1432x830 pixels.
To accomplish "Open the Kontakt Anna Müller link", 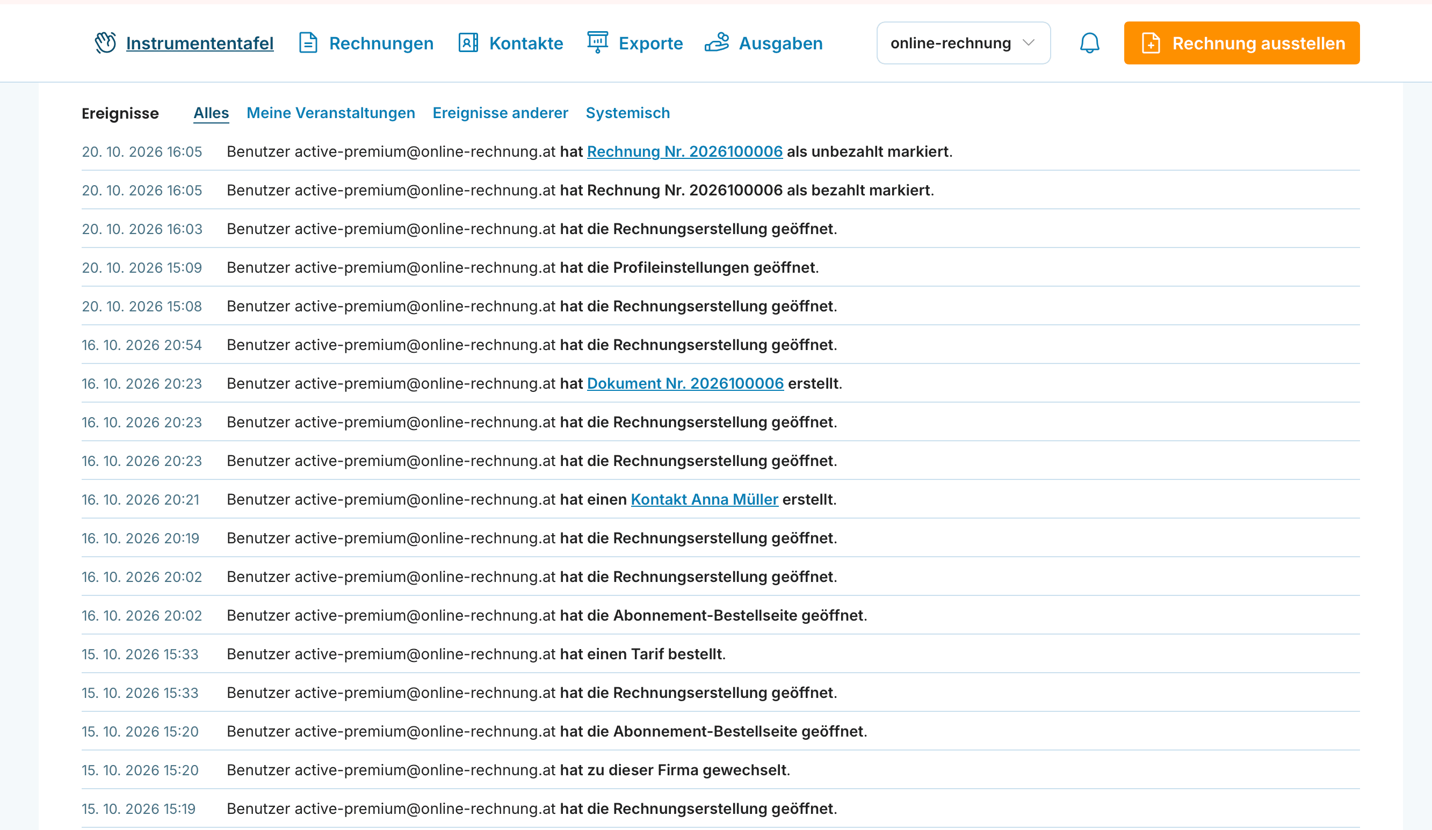I will coord(705,499).
